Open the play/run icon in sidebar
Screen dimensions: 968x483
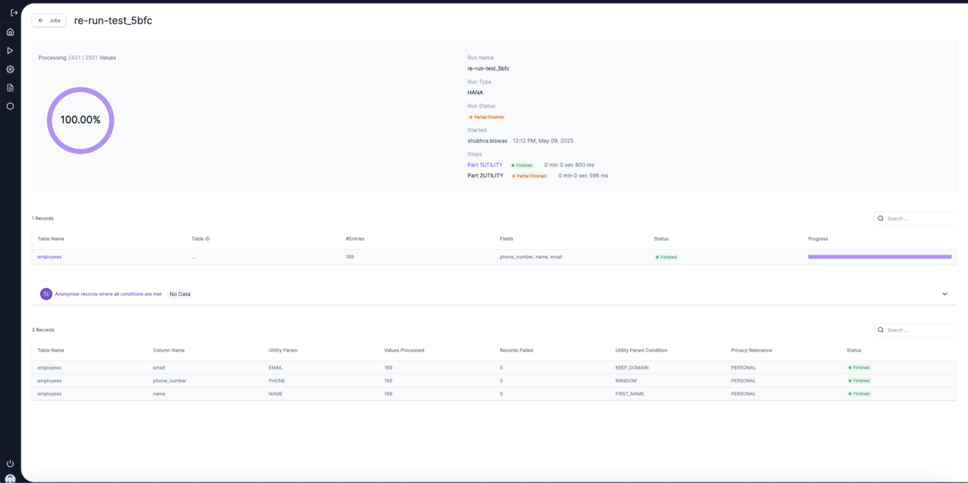10,51
